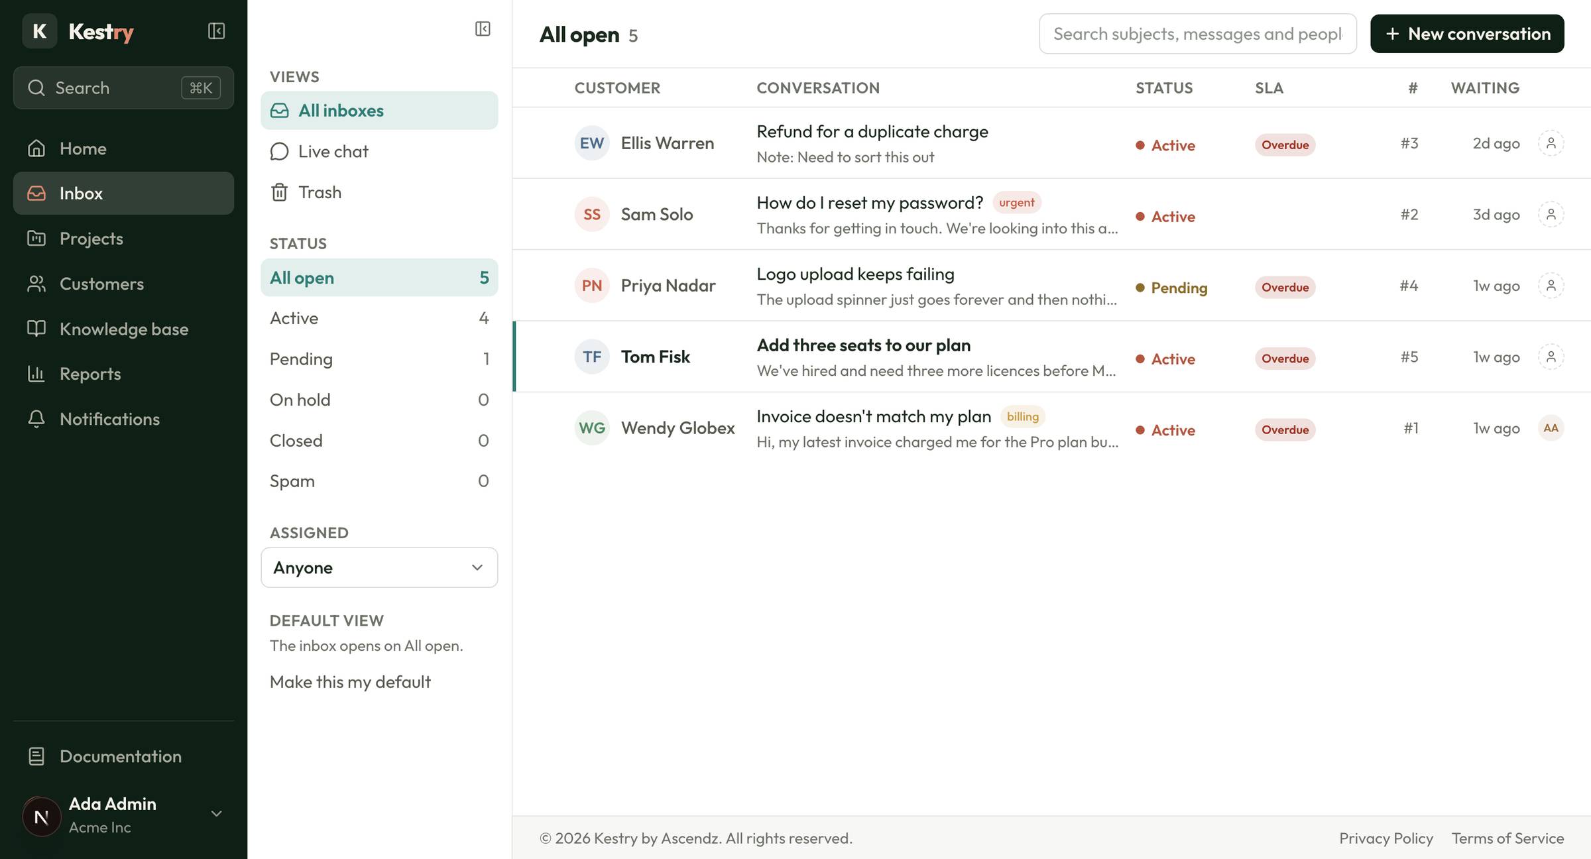Click the Documentation page icon
The image size is (1591, 859).
tap(36, 756)
